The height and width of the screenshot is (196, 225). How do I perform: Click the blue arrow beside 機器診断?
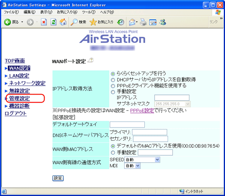point(6,106)
